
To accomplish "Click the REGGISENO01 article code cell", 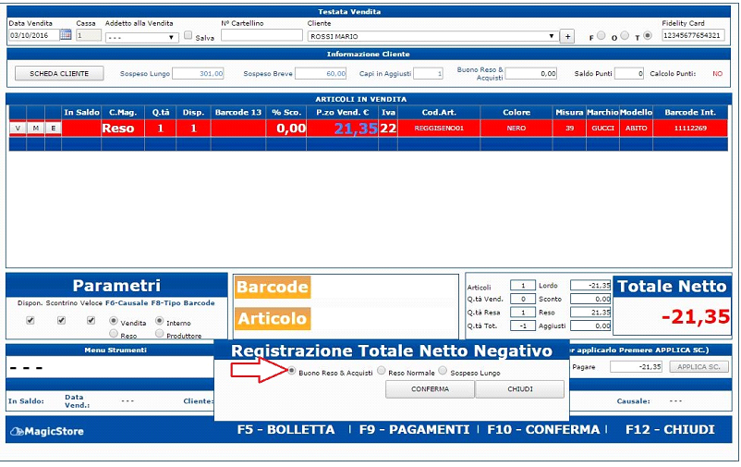I will tap(439, 129).
